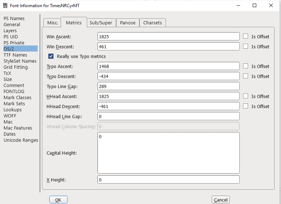Go to the Layers section
The width and height of the screenshot is (281, 204).
[10, 31]
